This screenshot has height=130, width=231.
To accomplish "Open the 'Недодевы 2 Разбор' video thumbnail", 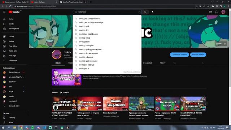I will tap(167, 104).
